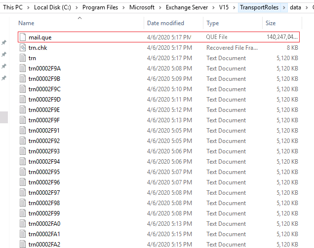Click navigation pane scrollbar thumb on left

tap(4, 117)
